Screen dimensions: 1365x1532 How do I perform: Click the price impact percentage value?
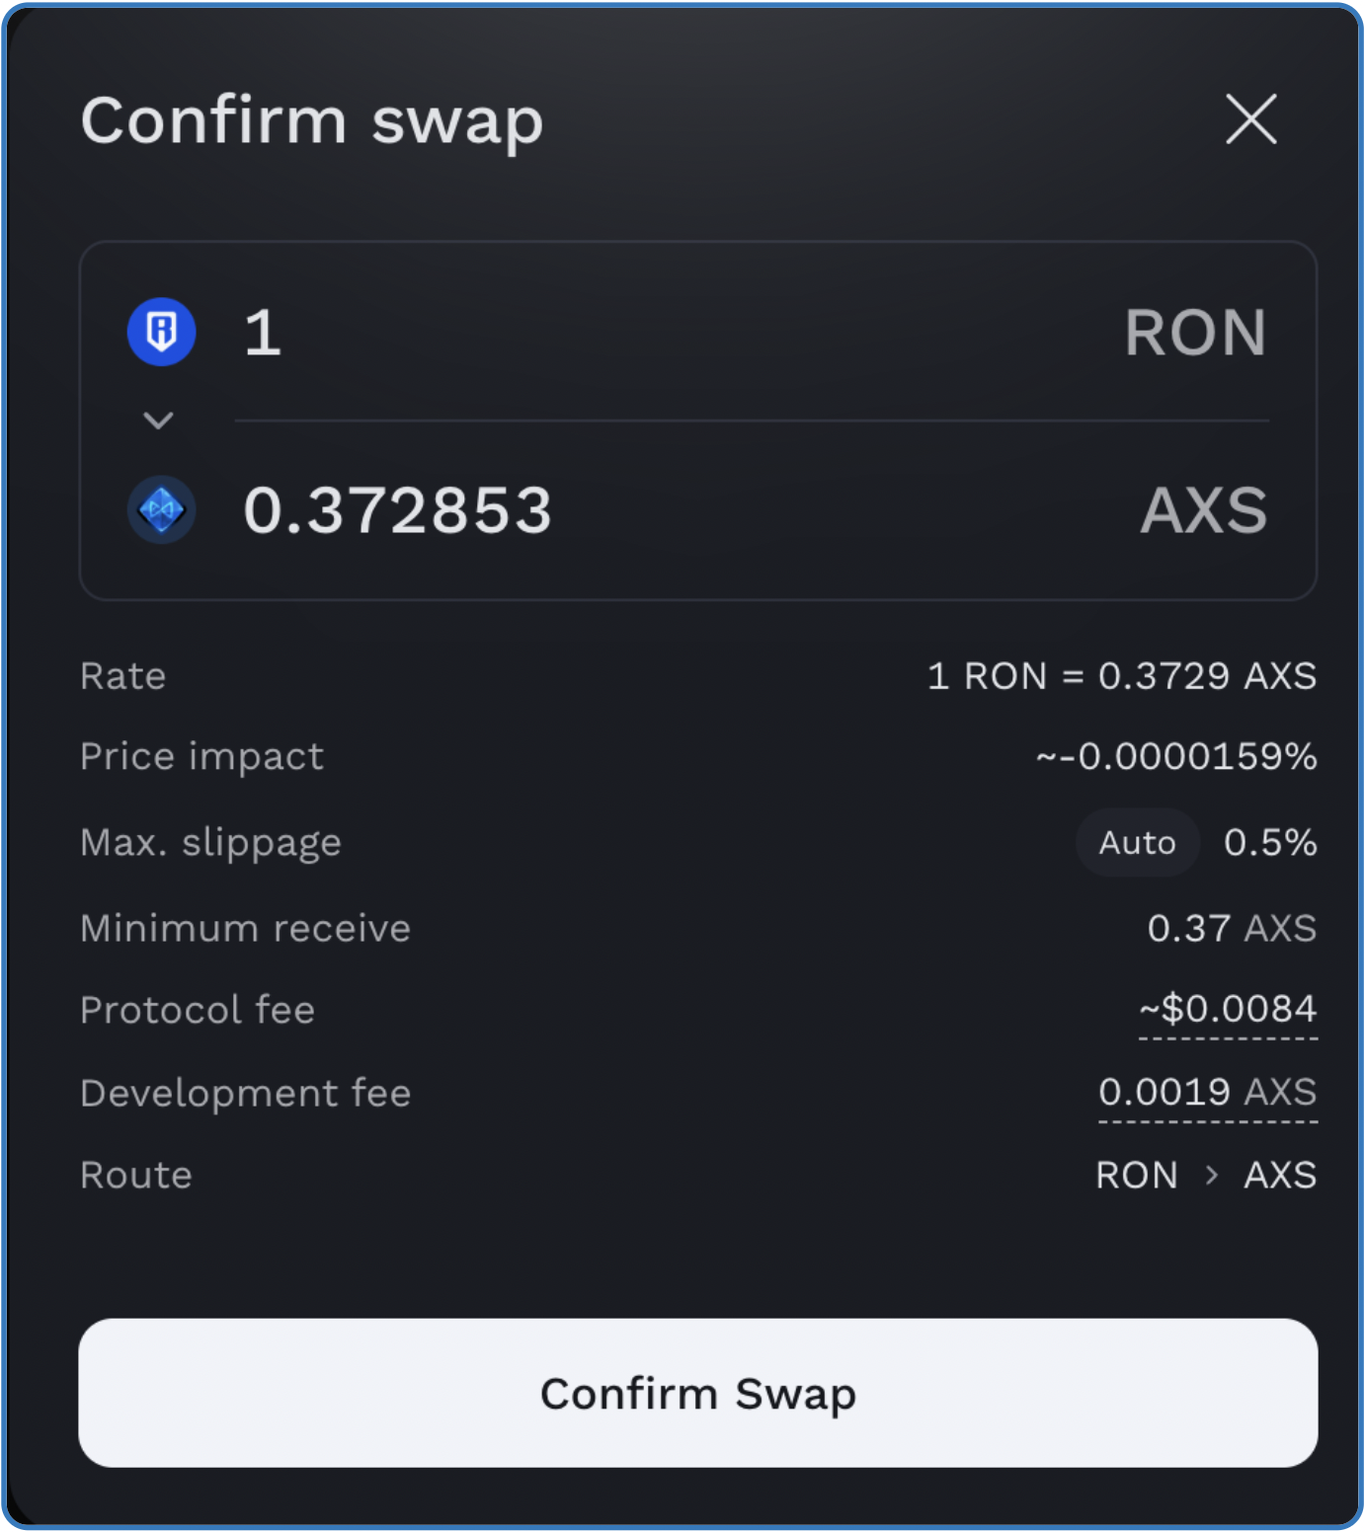tap(1175, 756)
